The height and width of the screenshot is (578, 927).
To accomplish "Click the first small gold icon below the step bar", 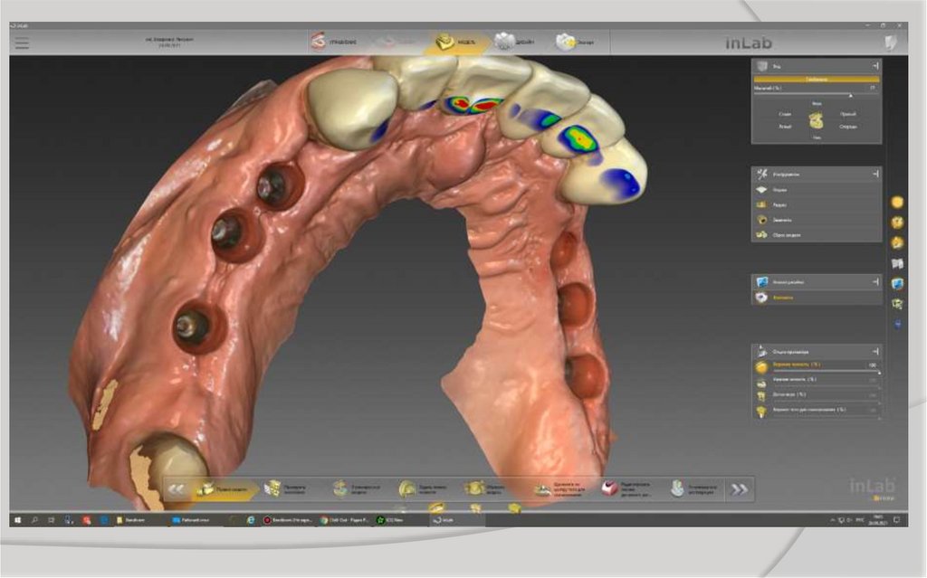I will [436, 507].
